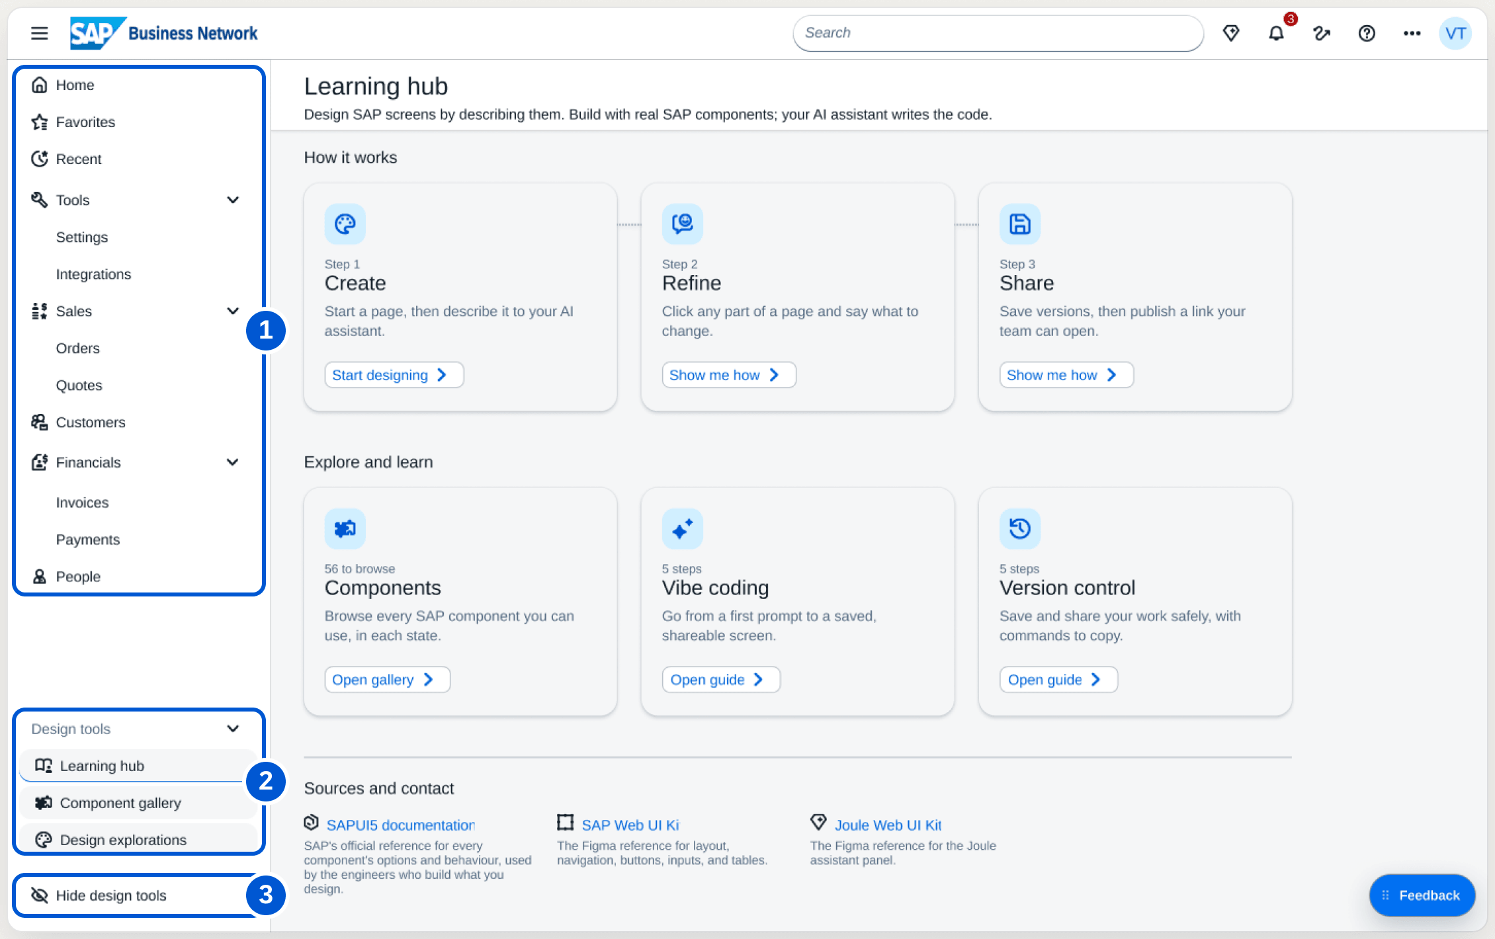Screen dimensions: 1495x939
Task: Click Open guide on Vibe coding card
Action: tap(721, 680)
